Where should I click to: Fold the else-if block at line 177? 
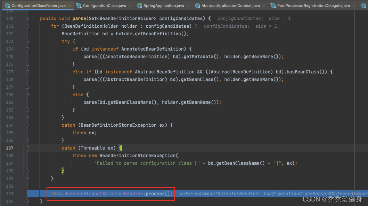tap(27, 72)
